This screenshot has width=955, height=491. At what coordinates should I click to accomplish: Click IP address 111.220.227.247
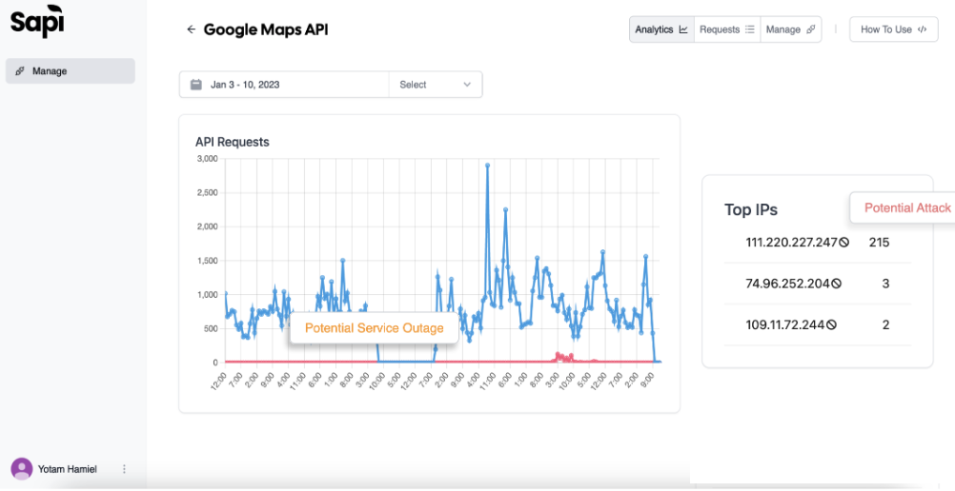point(791,242)
